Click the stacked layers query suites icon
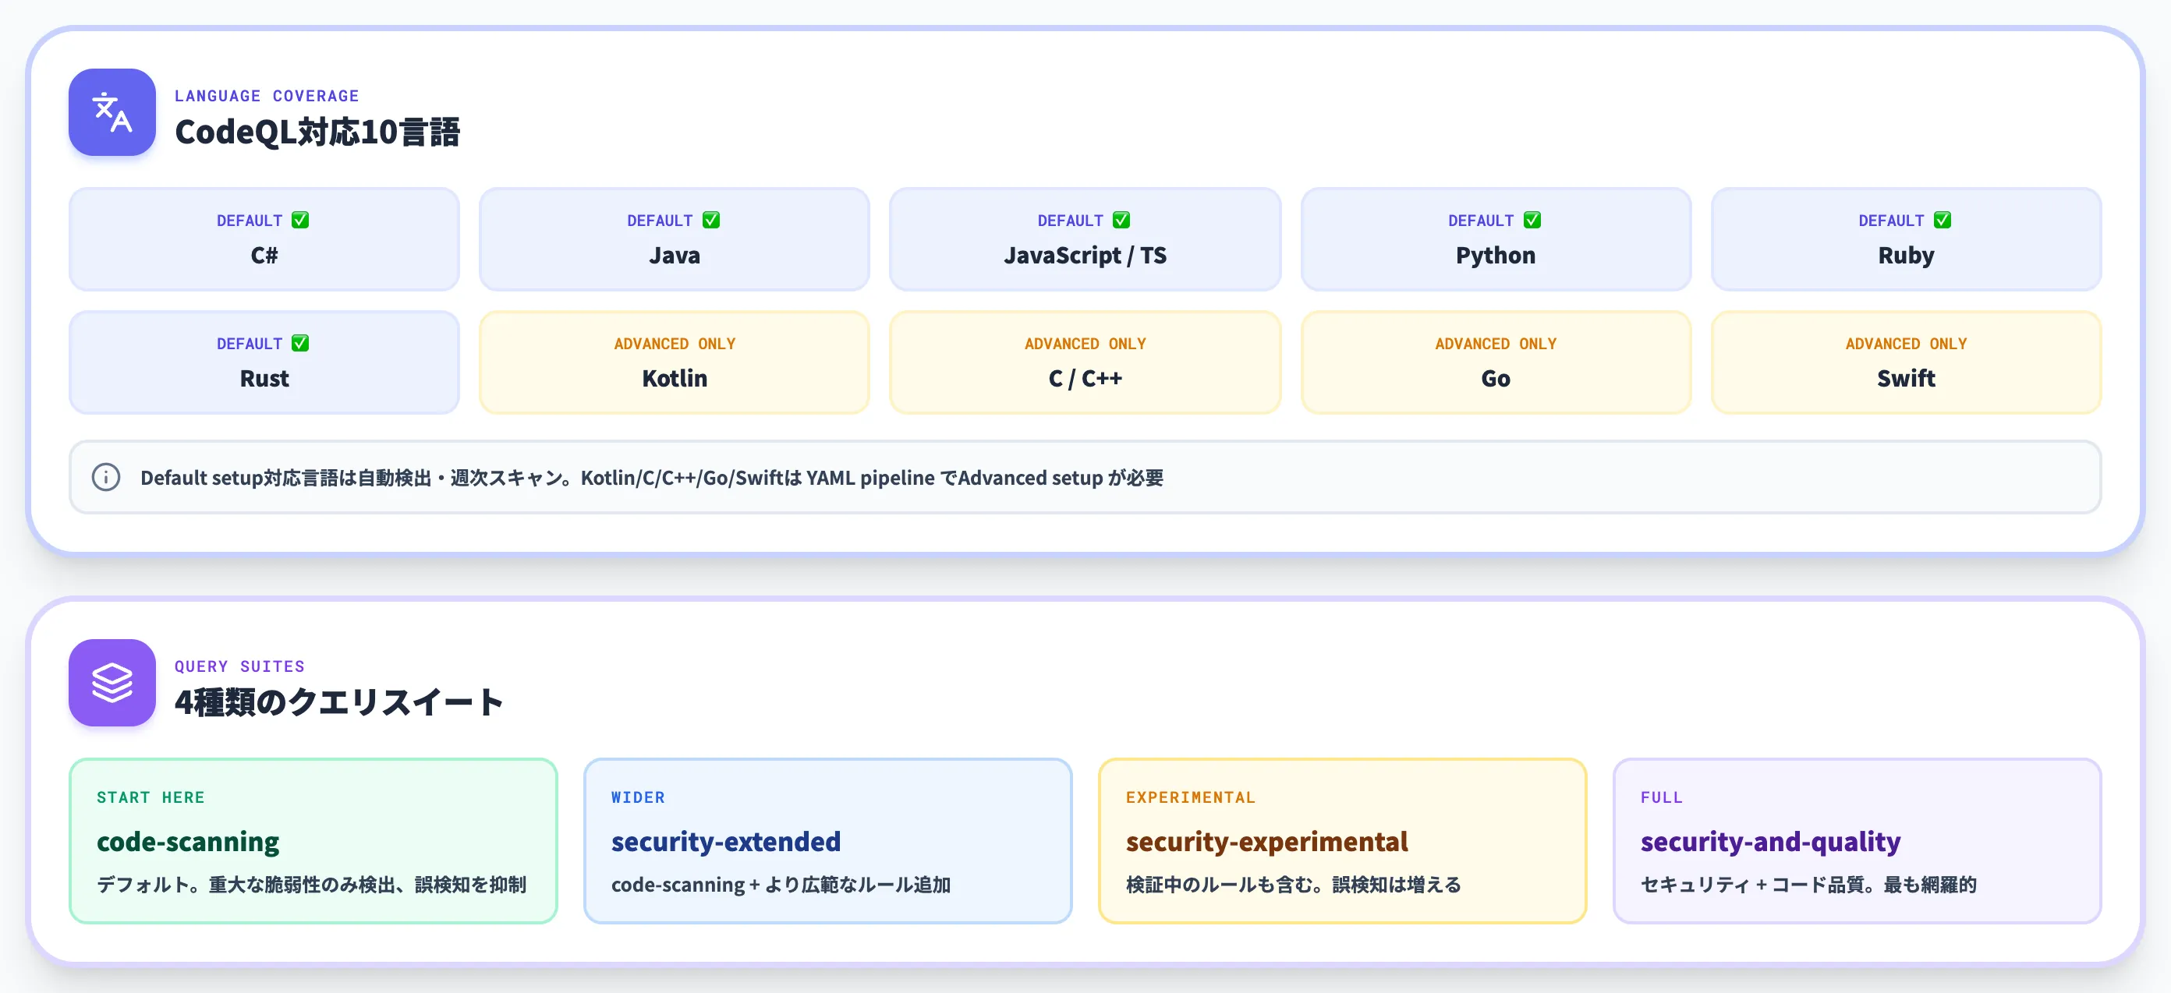The image size is (2171, 993). (x=112, y=682)
